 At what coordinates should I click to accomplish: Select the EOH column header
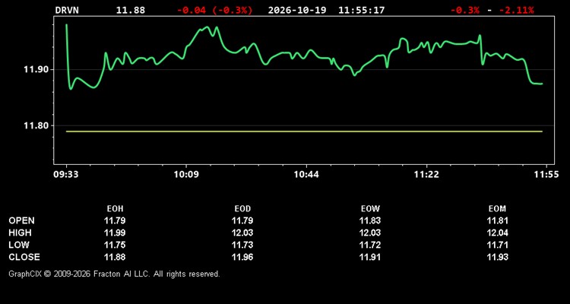tap(115, 209)
